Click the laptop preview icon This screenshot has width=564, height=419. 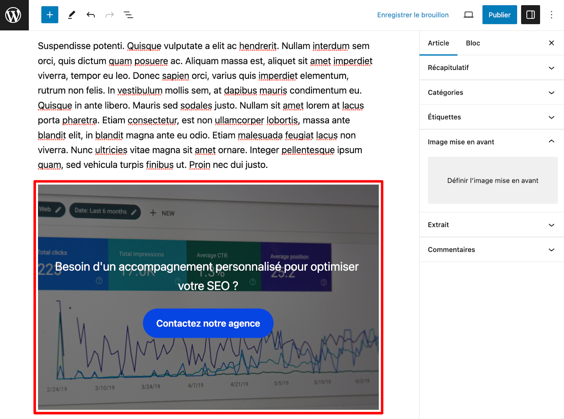468,15
